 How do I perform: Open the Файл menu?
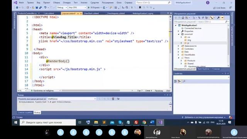click(22, 3)
